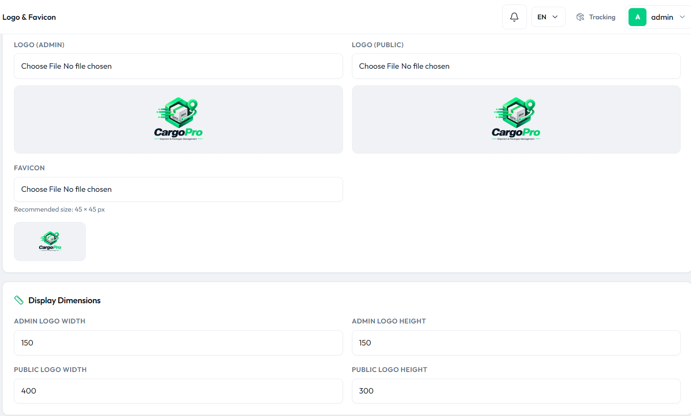Focus the Public Logo Height field
The height and width of the screenshot is (416, 691).
click(516, 391)
